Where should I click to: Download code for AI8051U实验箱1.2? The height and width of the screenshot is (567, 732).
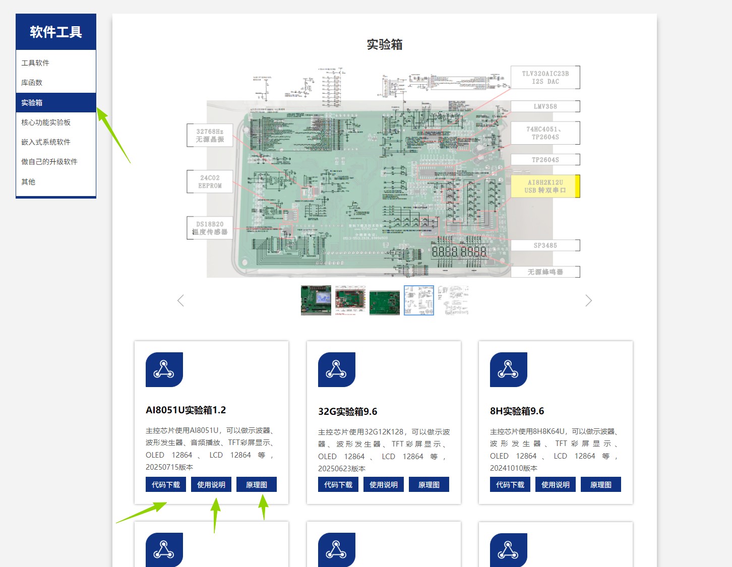coord(166,484)
